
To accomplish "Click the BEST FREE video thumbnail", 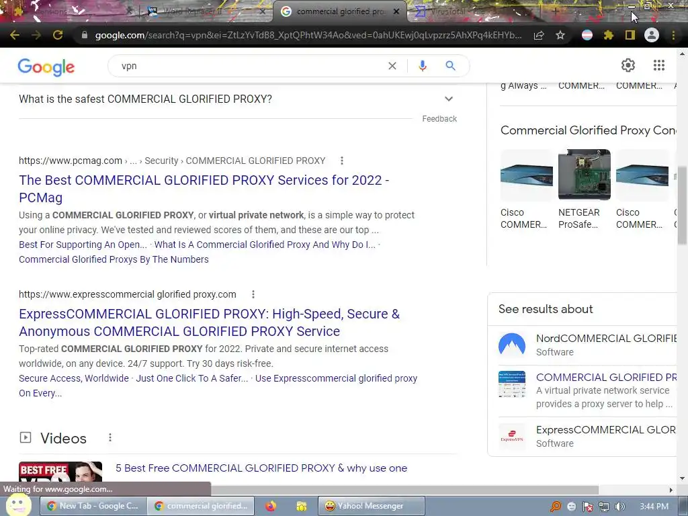I will tap(60, 472).
